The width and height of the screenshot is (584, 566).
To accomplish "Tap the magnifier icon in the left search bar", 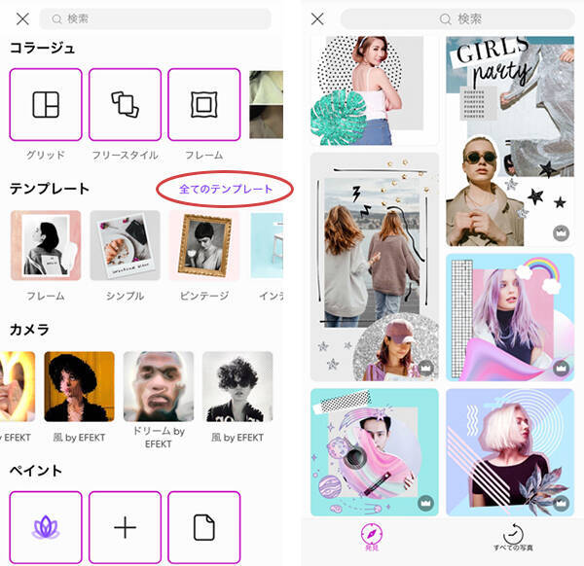I will pyautogui.click(x=56, y=19).
